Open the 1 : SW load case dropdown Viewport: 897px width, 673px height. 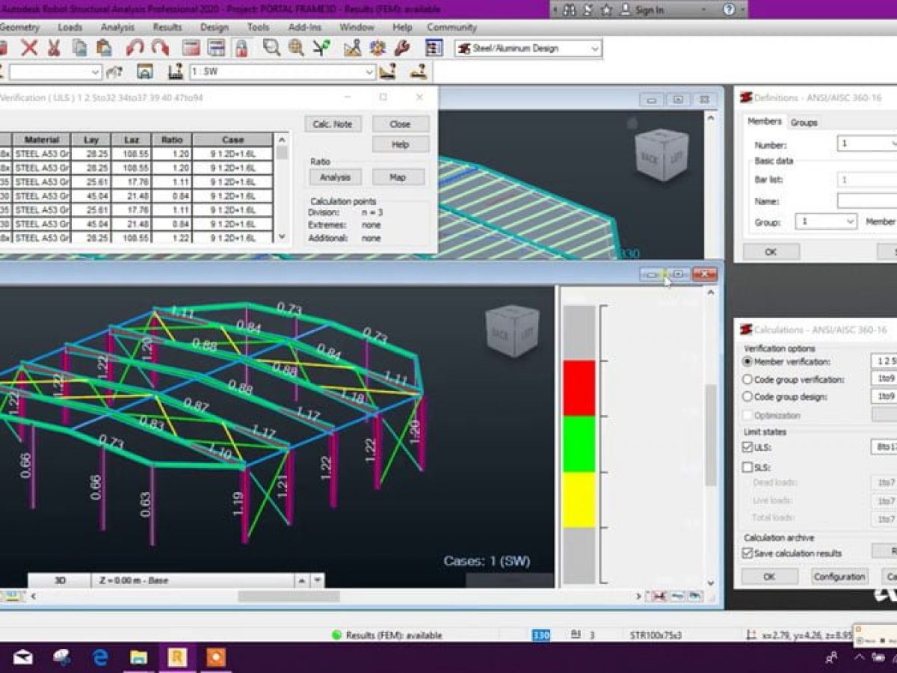369,72
